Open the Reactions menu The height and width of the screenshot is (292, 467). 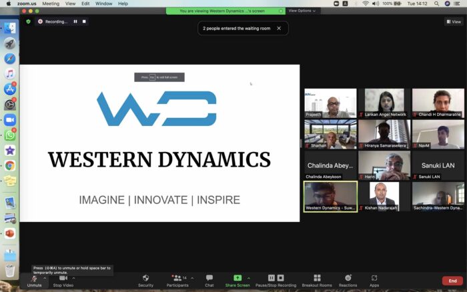click(348, 279)
